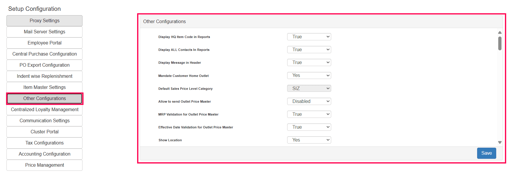Open the Display HQ Item Code dropdown
This screenshot has height=174, width=515.
point(309,37)
